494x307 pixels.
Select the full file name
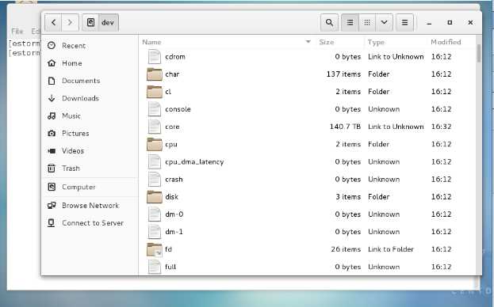click(170, 267)
